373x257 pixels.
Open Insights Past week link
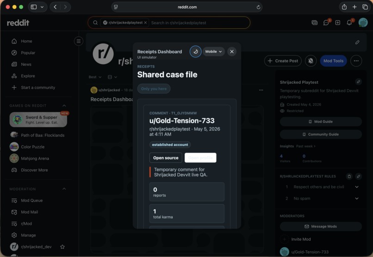[x=305, y=146]
